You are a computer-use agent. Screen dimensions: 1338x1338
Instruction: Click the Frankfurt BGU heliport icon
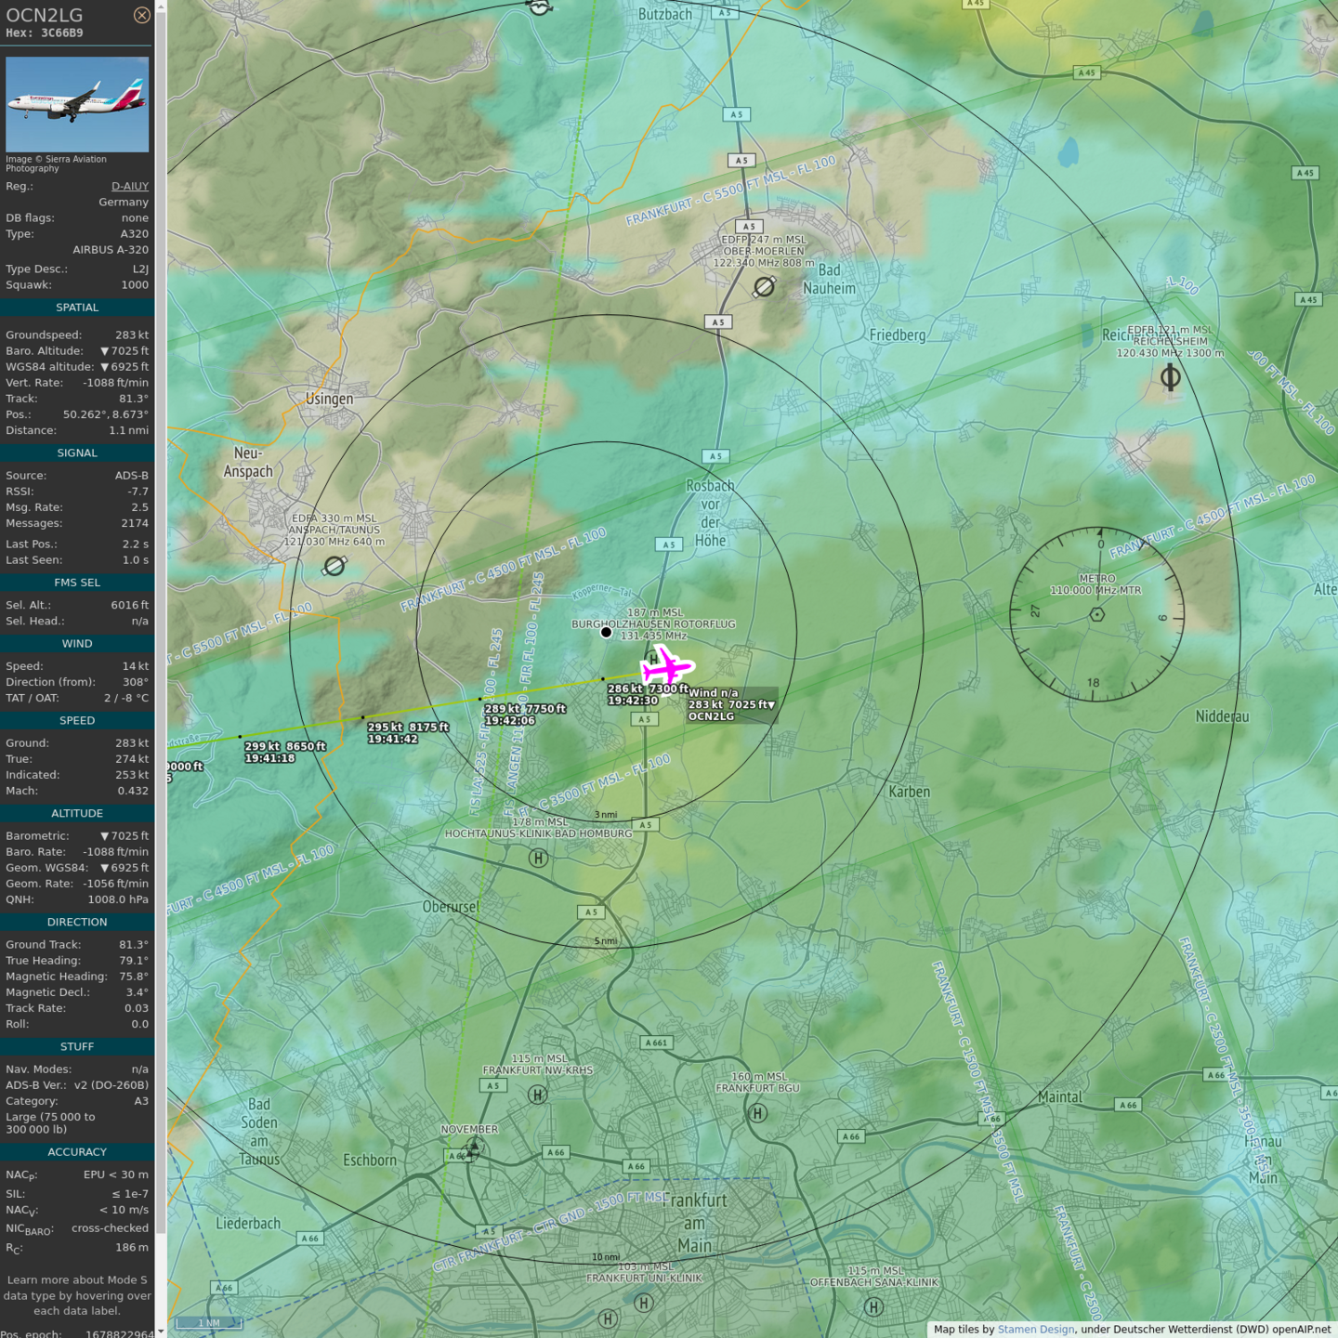(x=757, y=1113)
